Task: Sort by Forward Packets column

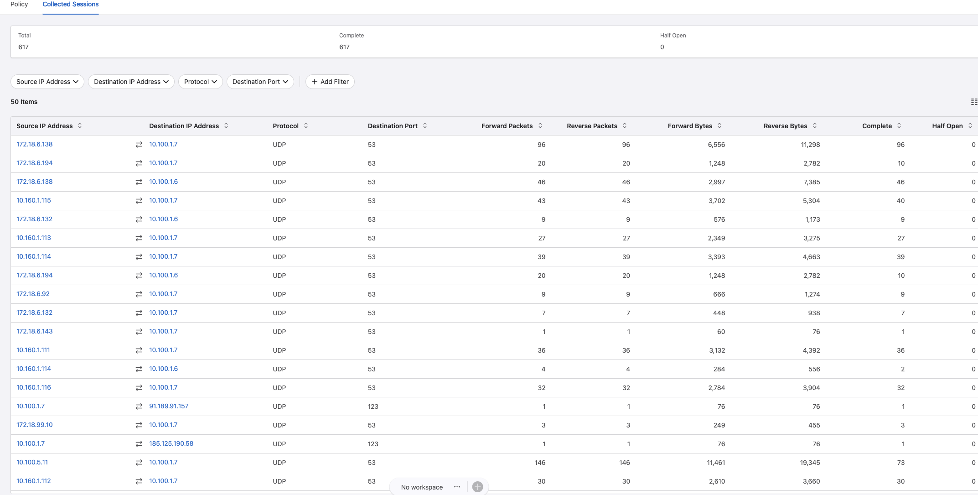Action: tap(540, 125)
